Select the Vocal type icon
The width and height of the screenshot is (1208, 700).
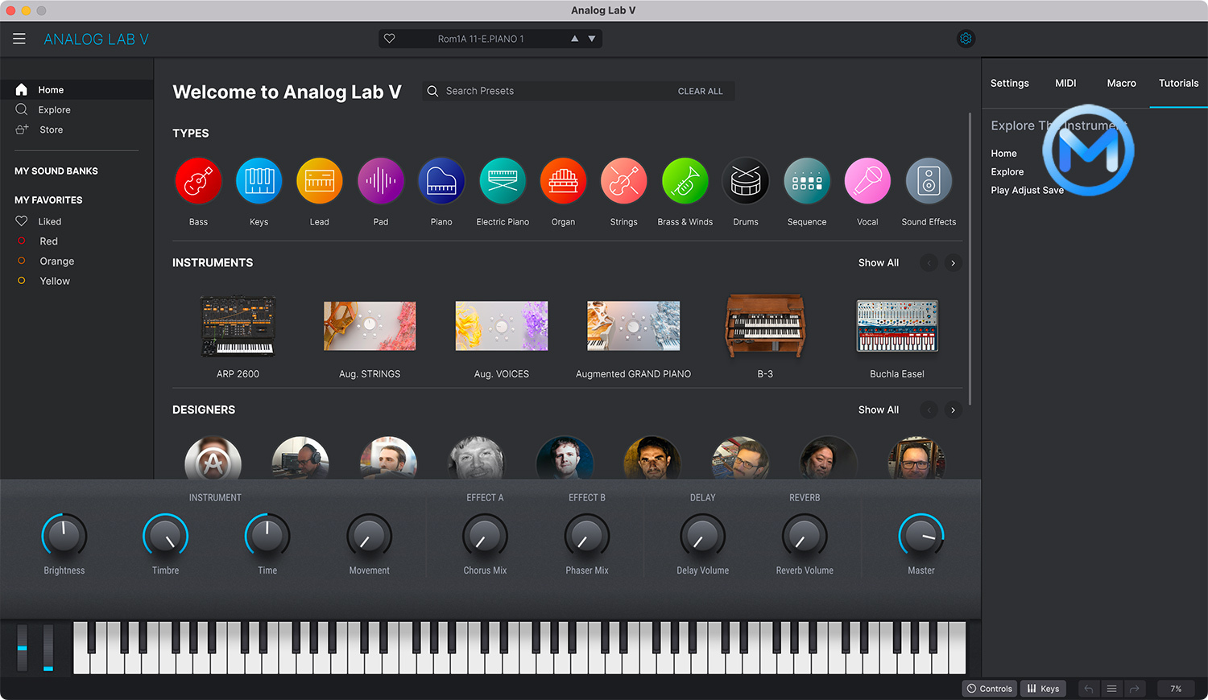[867, 180]
